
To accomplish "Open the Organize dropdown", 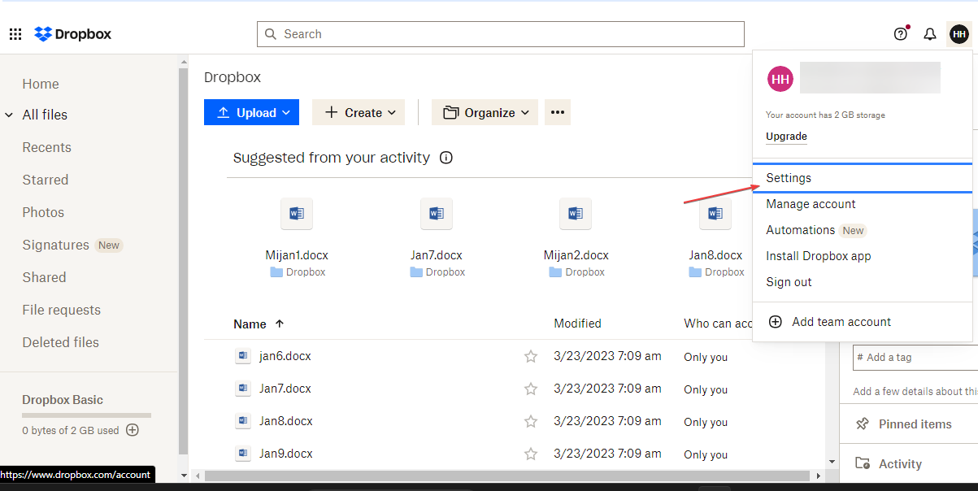I will point(485,113).
